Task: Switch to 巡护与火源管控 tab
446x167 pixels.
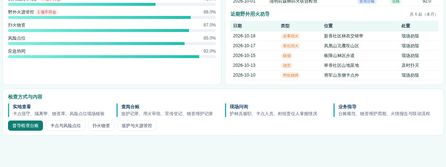Action: 137,126
